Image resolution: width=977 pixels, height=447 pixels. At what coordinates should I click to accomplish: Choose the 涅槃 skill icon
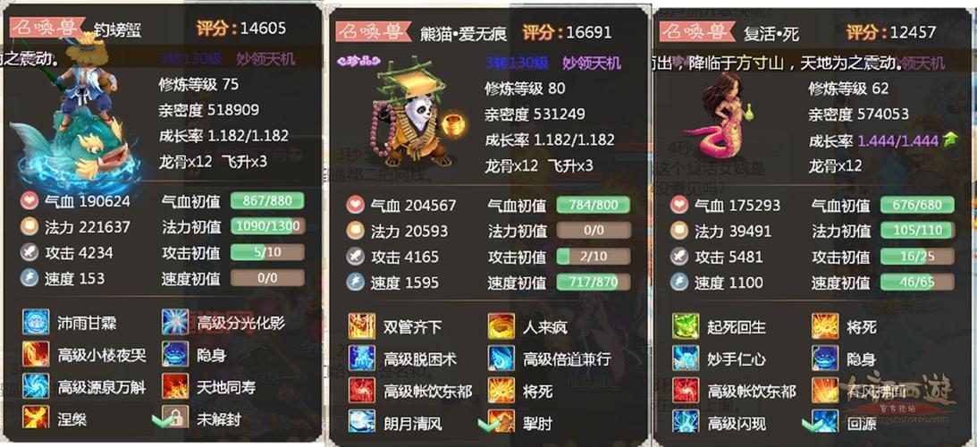point(36,417)
